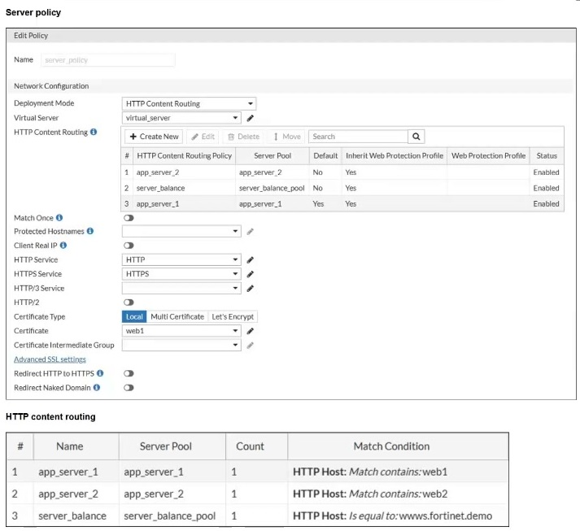This screenshot has width=580, height=531.
Task: Click server_balance_pool in policy table
Action: coord(272,188)
